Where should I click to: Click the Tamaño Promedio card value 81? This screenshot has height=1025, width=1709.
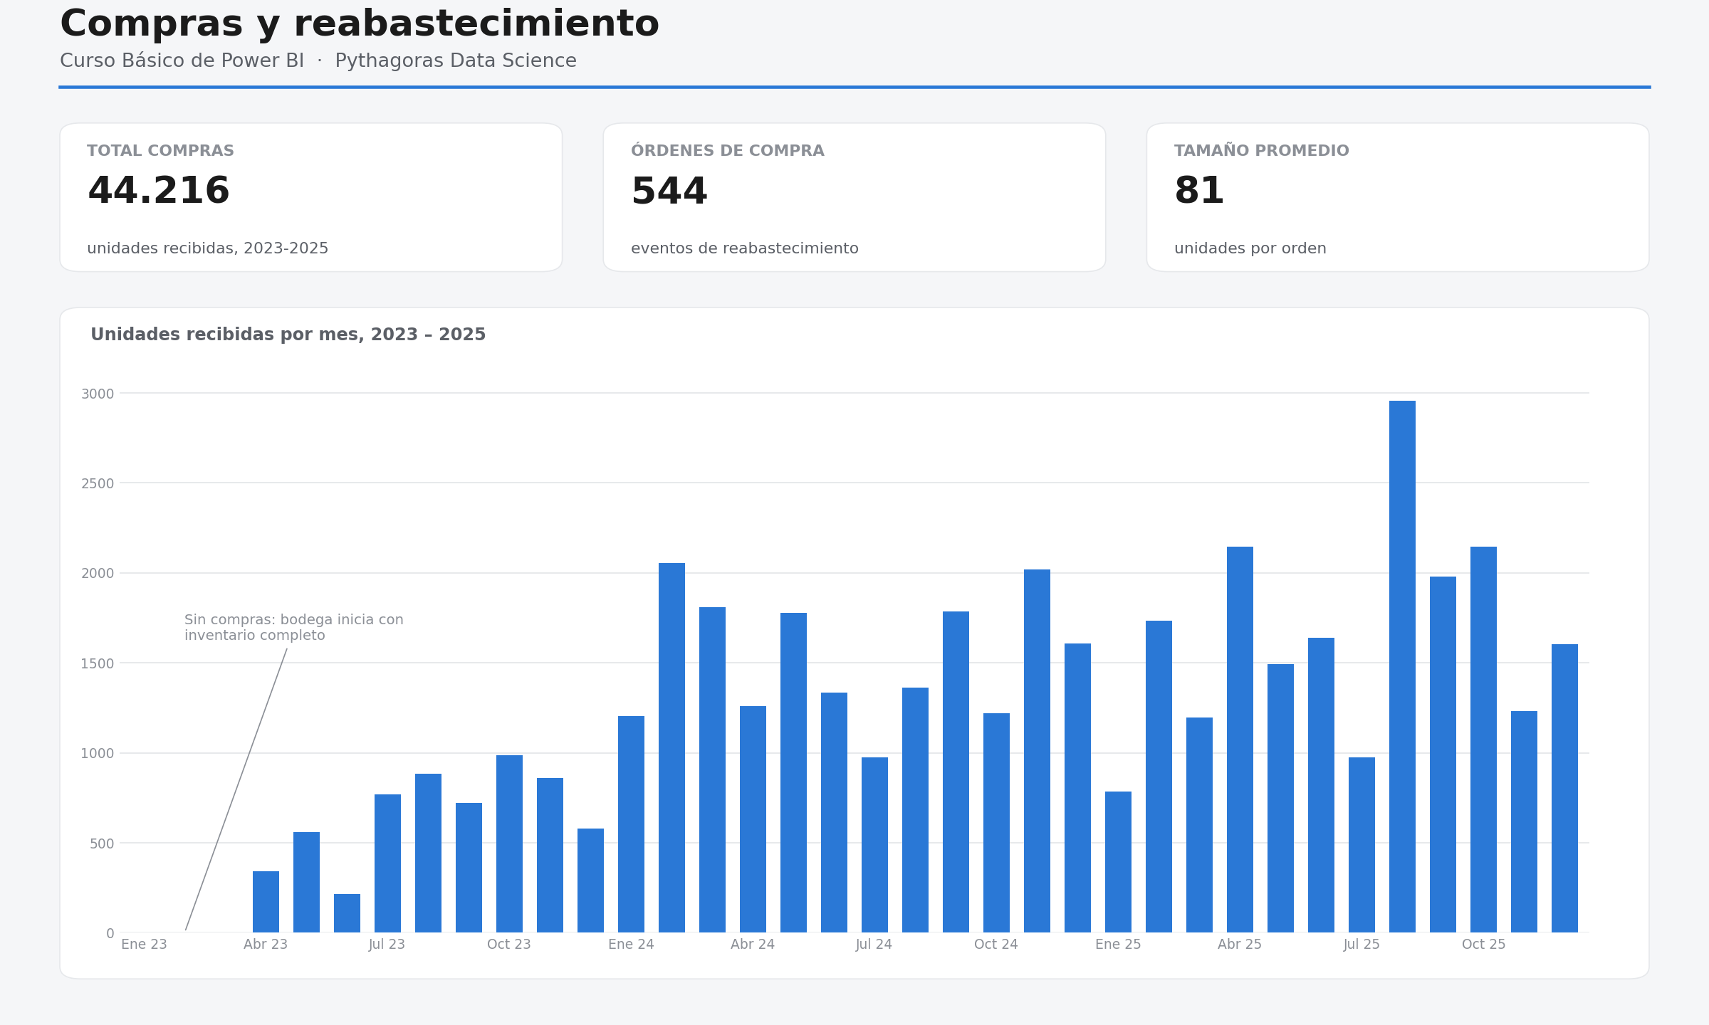1199,191
